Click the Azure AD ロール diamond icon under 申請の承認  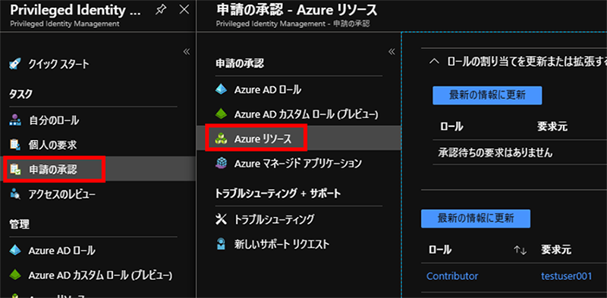coord(221,89)
